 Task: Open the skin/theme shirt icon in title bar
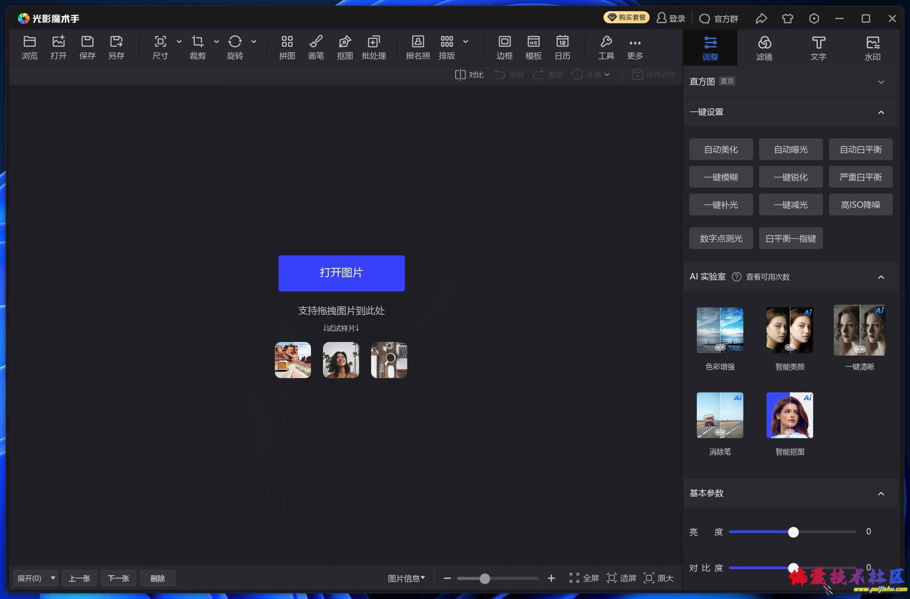(787, 18)
